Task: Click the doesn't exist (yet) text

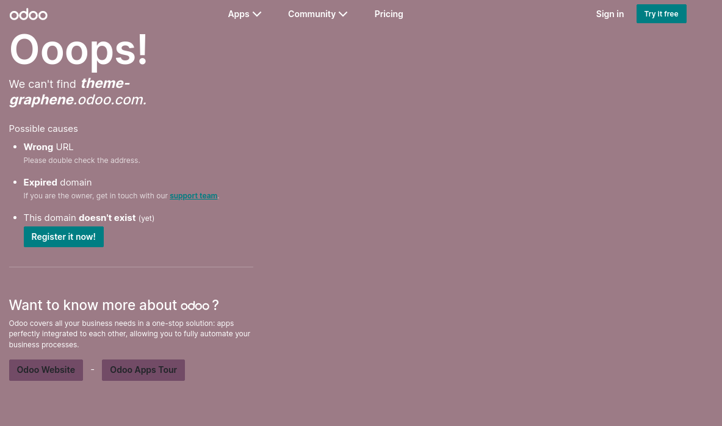Action: click(107, 217)
